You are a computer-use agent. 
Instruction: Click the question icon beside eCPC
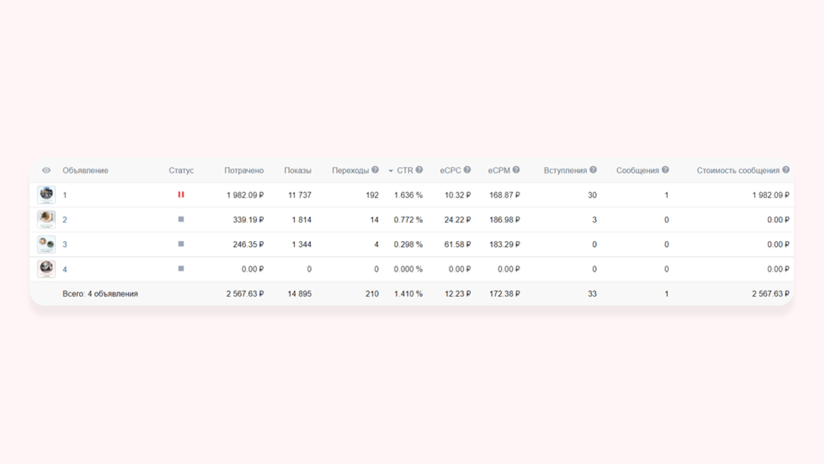point(467,170)
